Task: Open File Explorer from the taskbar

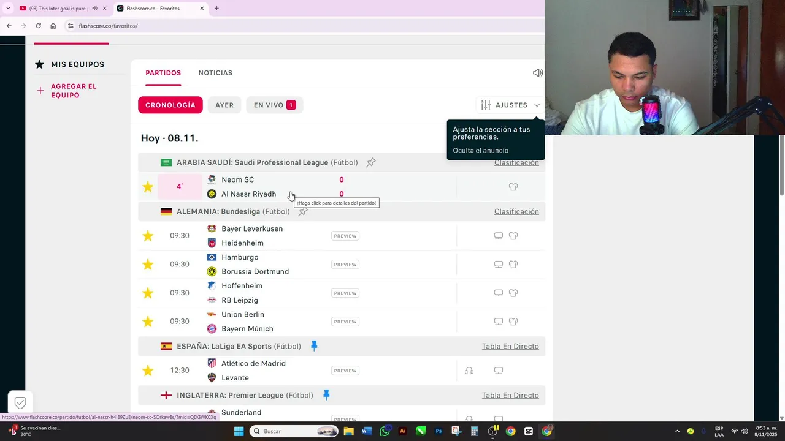Action: (x=349, y=431)
